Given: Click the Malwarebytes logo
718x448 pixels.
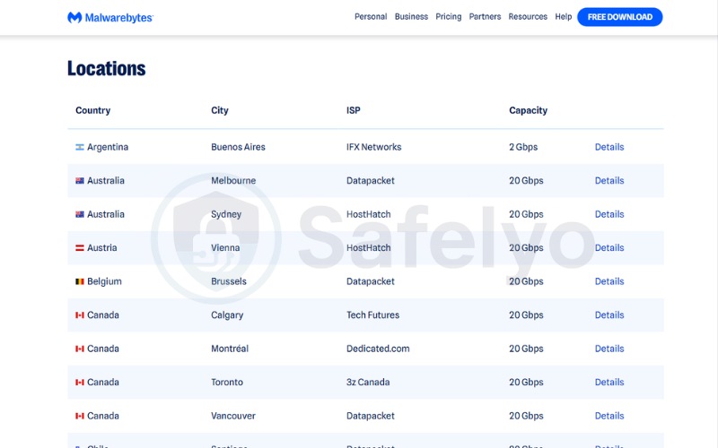Looking at the screenshot, I should coord(109,17).
